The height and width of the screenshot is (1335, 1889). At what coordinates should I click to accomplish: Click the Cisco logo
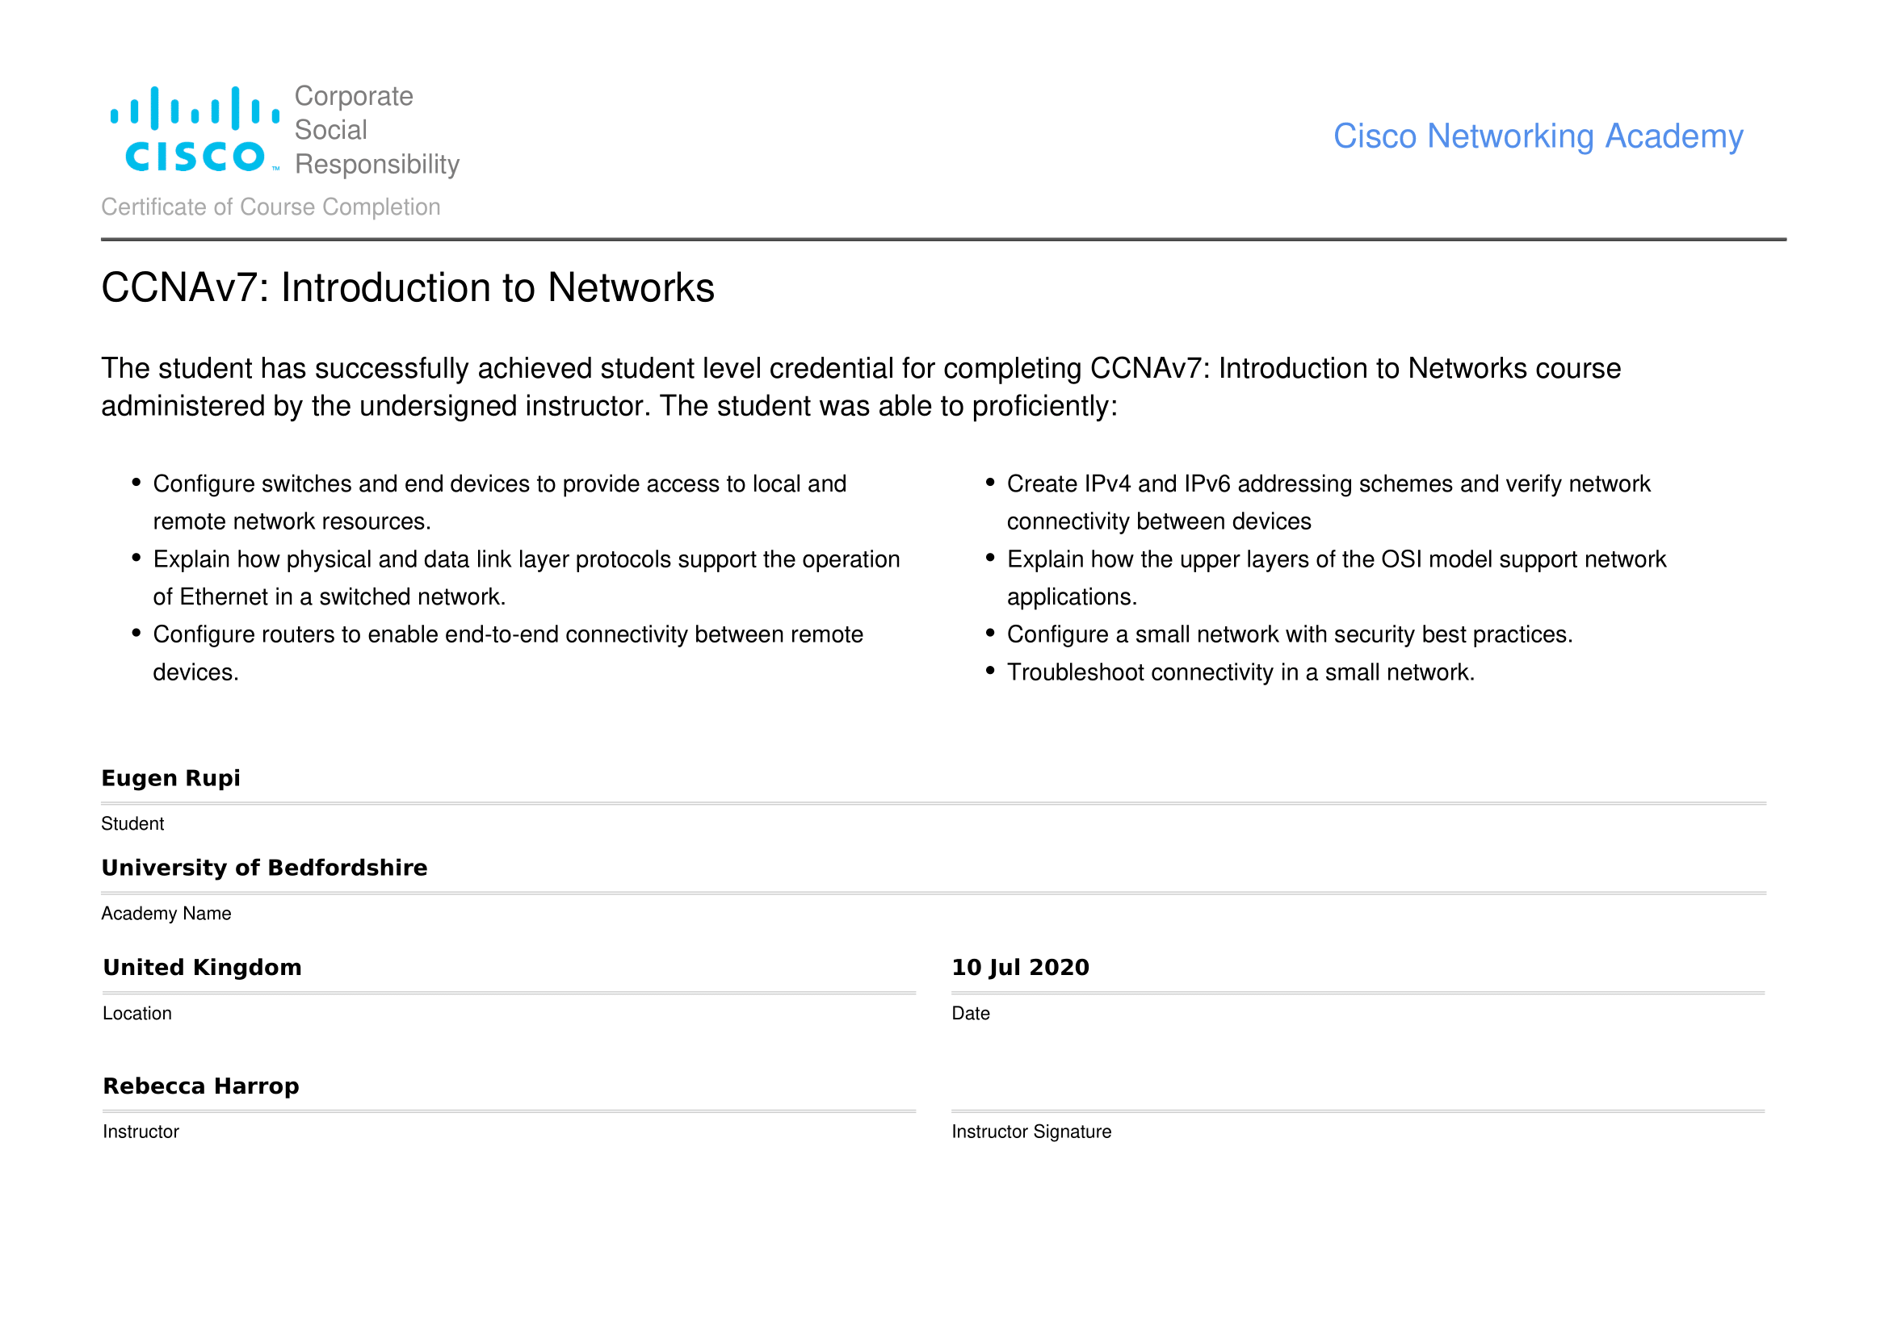(x=195, y=130)
